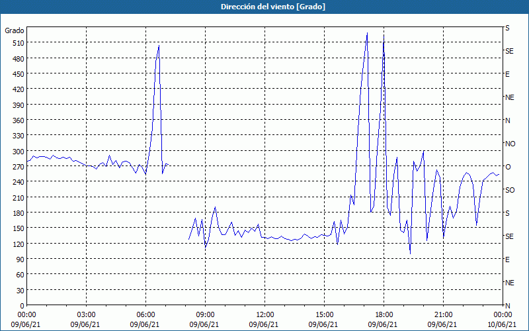Select the 0 degree axis label

pyautogui.click(x=22, y=306)
